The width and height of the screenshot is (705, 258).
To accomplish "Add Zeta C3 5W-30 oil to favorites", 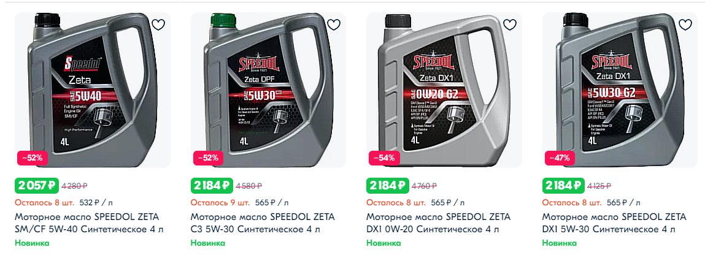I will [334, 25].
